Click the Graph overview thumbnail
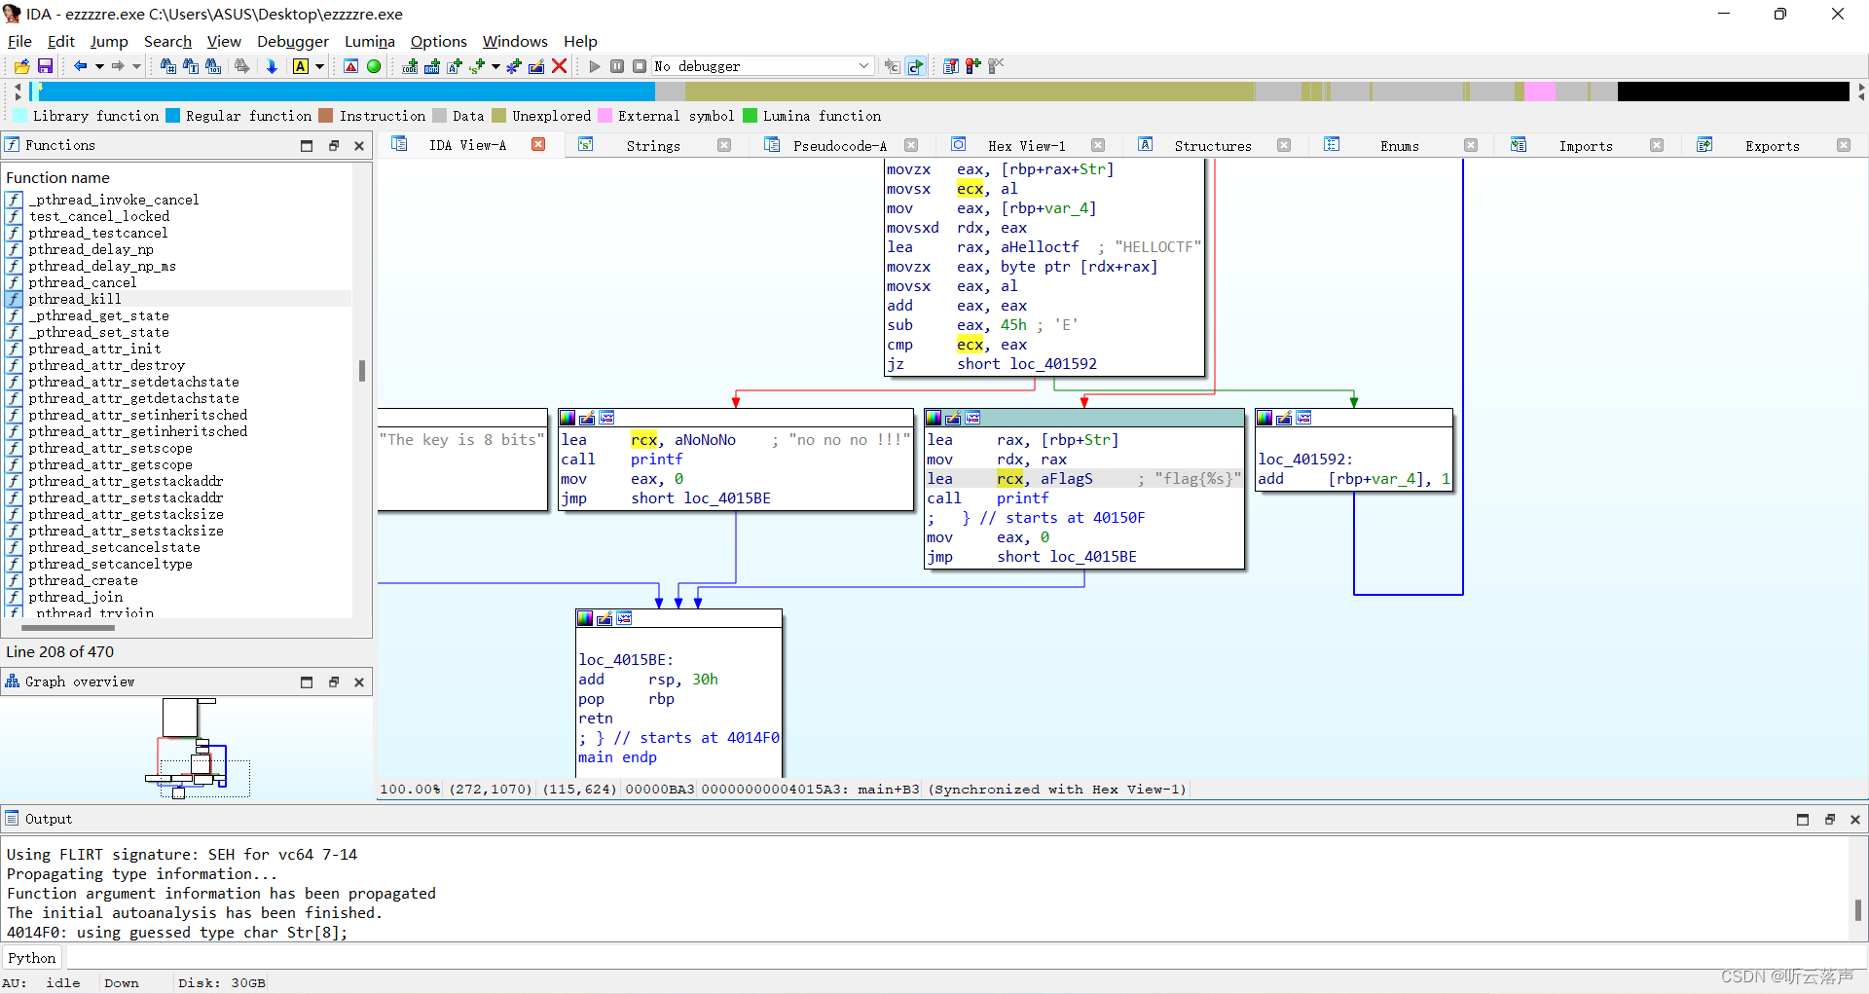The image size is (1869, 994). 200,748
